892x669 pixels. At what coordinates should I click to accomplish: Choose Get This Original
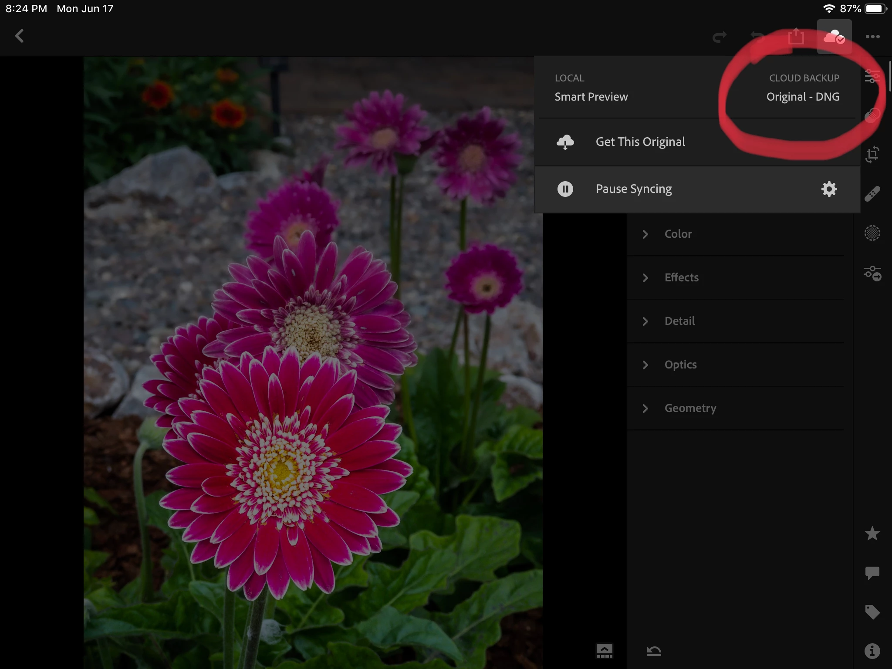click(x=640, y=142)
